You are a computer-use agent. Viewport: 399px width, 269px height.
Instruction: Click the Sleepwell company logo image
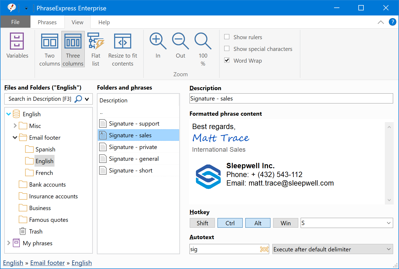click(x=208, y=176)
